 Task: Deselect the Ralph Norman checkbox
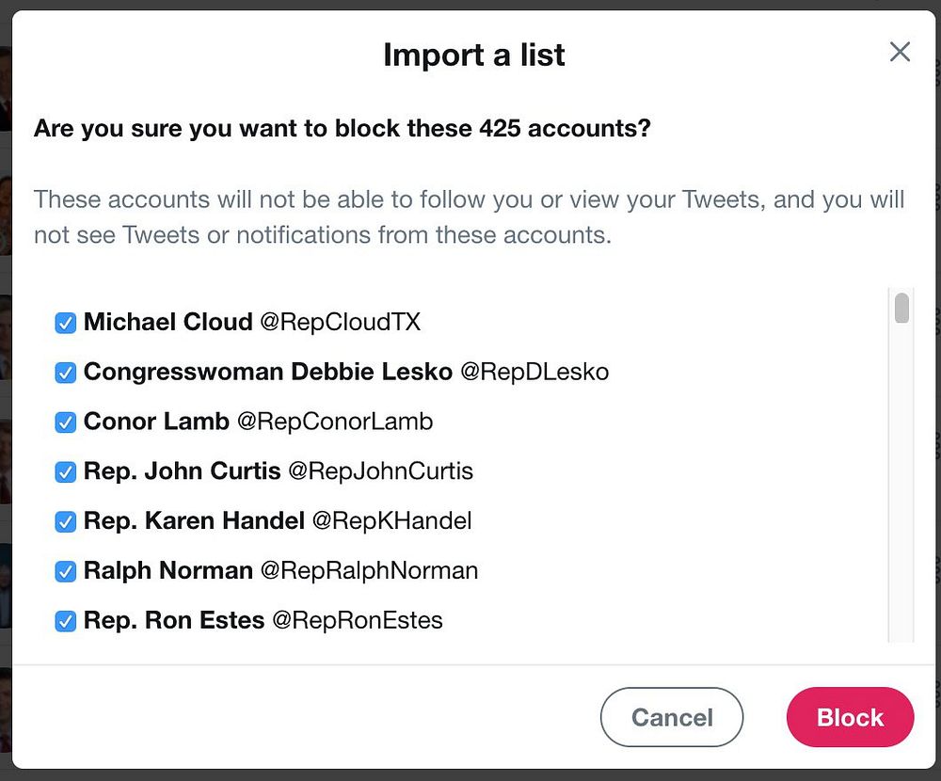pos(65,571)
